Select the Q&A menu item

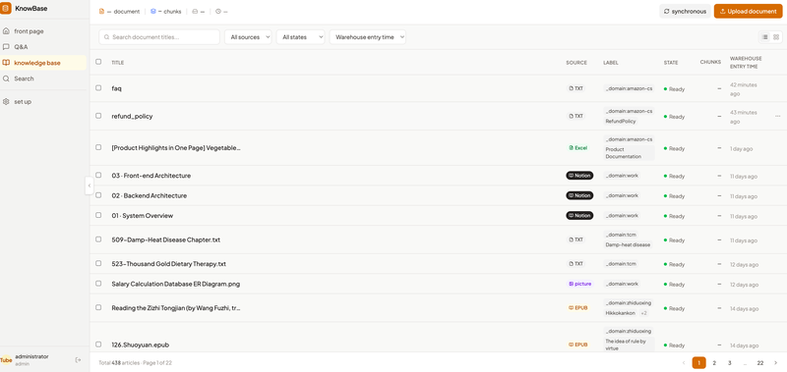coord(43,47)
